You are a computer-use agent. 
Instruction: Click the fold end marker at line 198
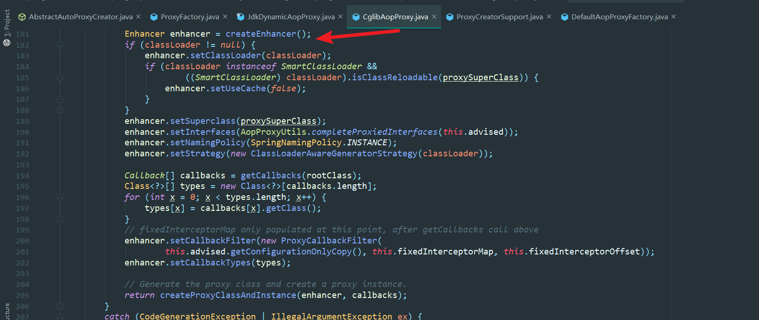[60, 219]
